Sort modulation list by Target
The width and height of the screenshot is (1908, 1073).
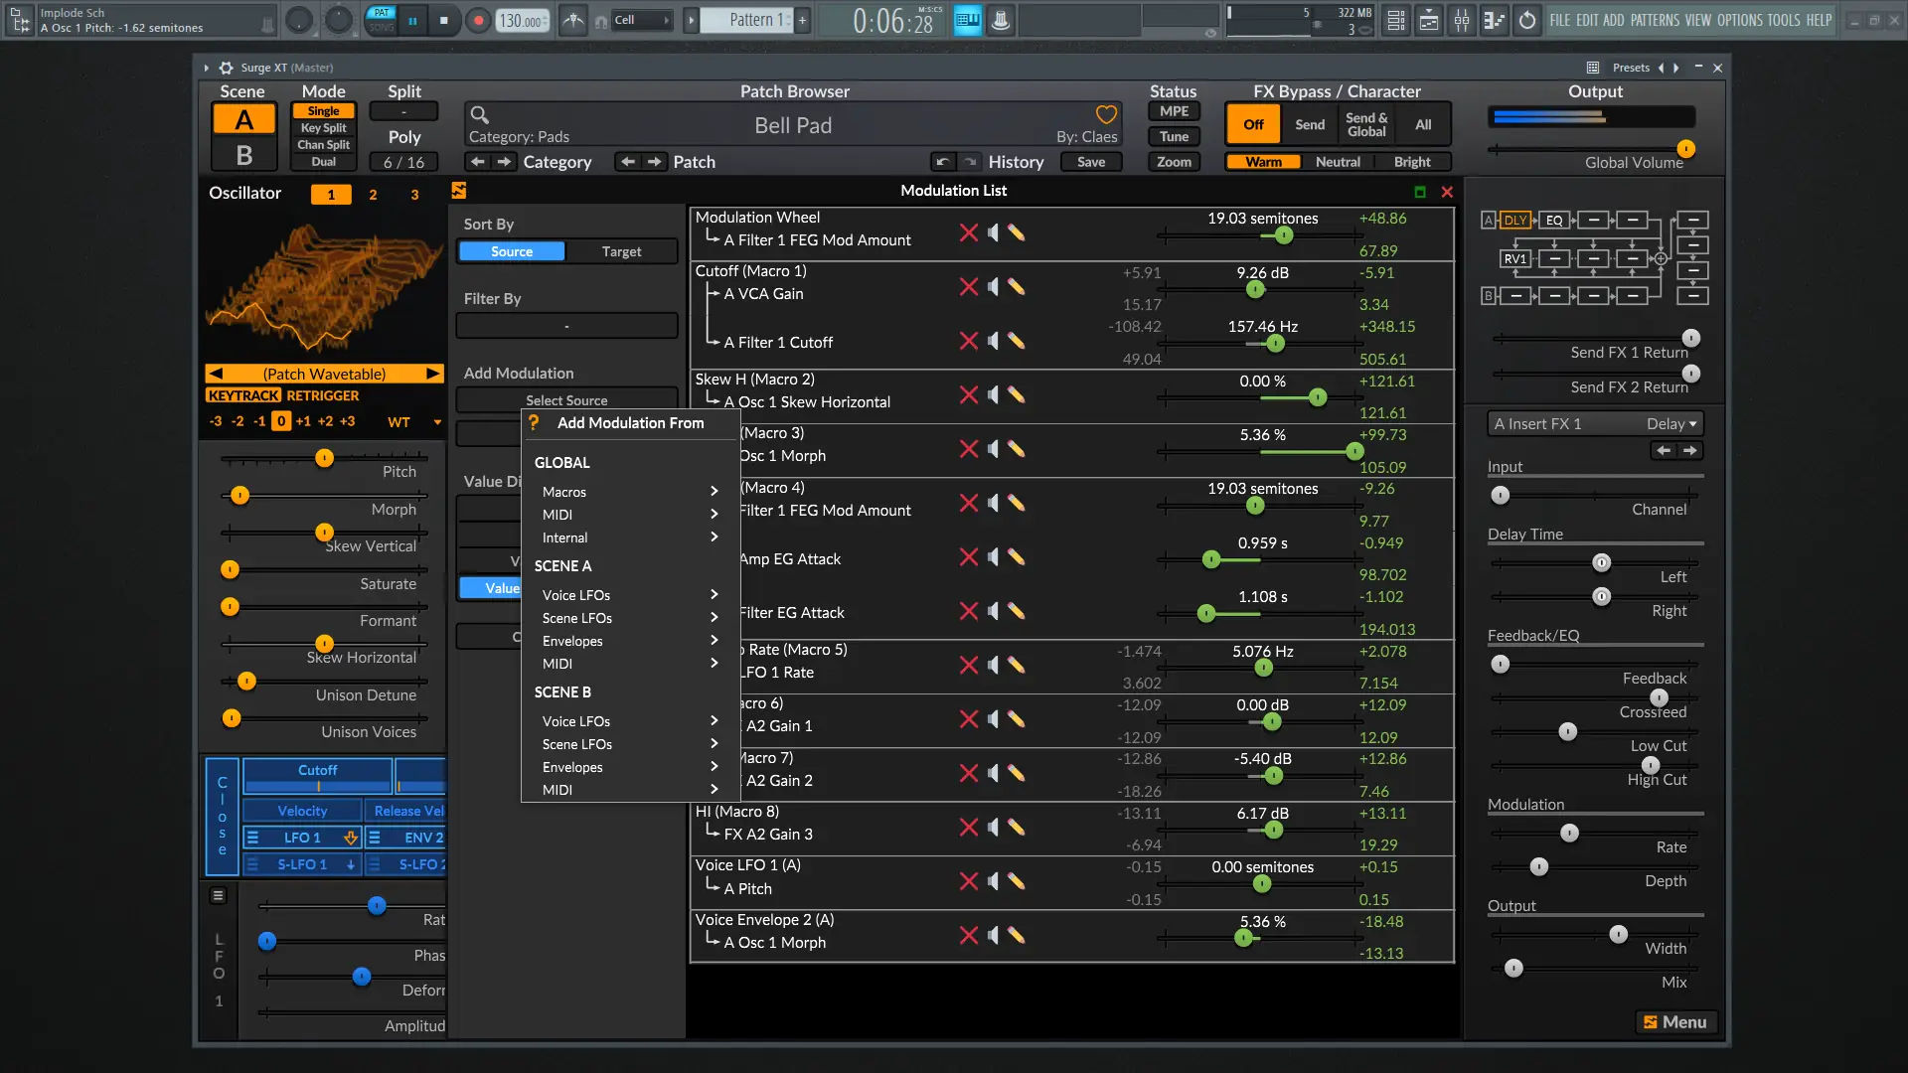[621, 251]
